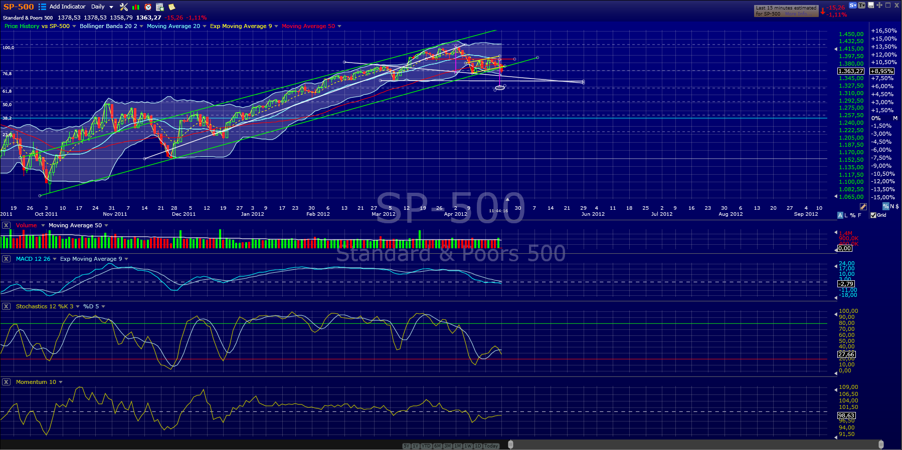The width and height of the screenshot is (902, 450).
Task: Click the 11:44:16 time label
Action: click(x=499, y=211)
